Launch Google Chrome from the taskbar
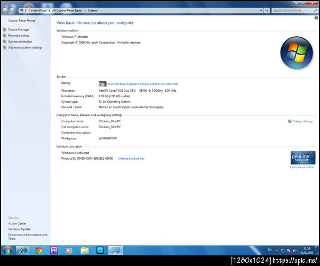This screenshot has height=266, width=320. (38, 251)
